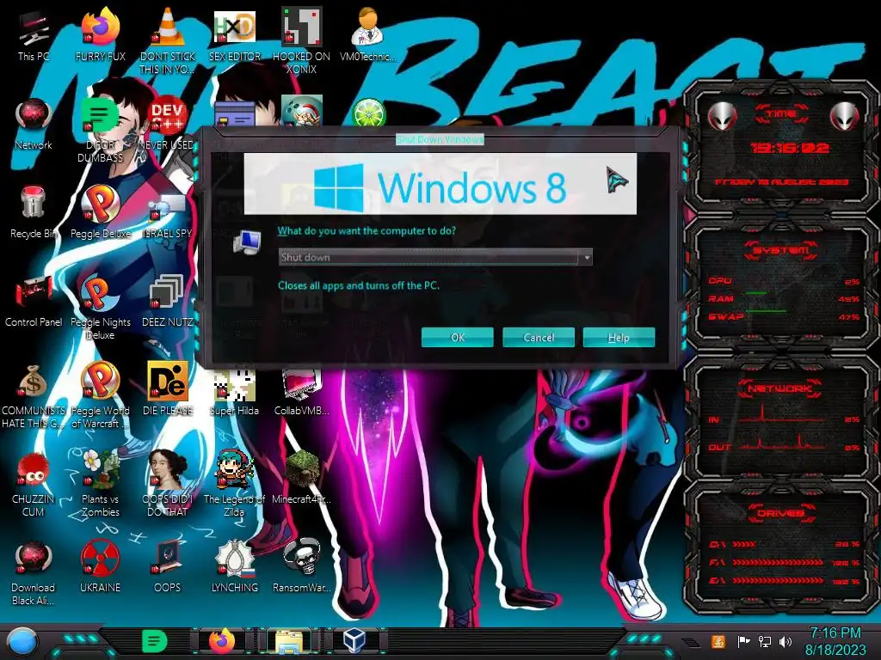The height and width of the screenshot is (660, 881).
Task: Confirm shutdown with the OK button
Action: [458, 337]
